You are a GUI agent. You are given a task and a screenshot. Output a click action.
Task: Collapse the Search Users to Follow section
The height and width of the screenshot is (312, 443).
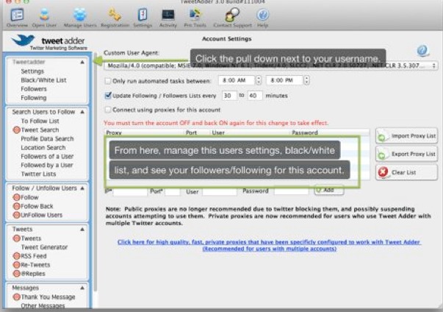tap(82, 112)
